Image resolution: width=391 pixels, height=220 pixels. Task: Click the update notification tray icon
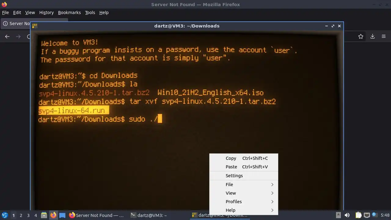coord(374,215)
